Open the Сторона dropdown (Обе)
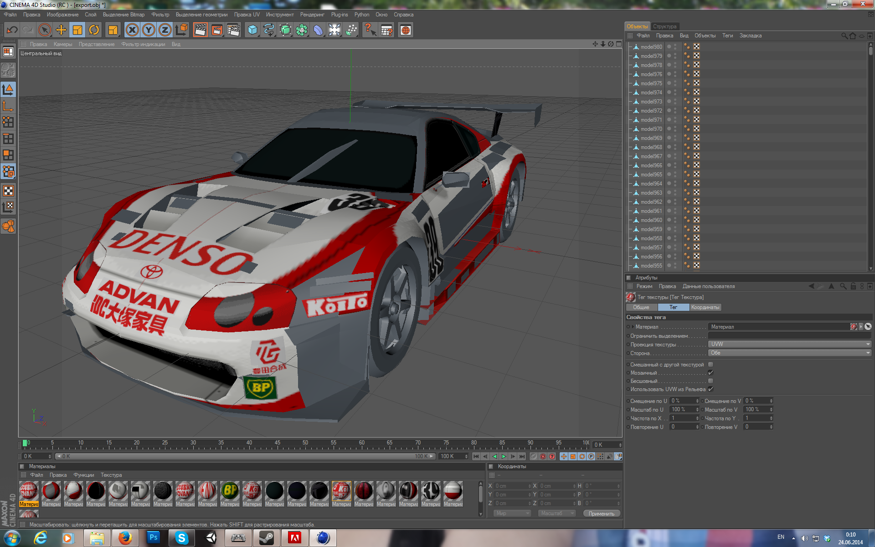The width and height of the screenshot is (875, 547). pos(789,353)
